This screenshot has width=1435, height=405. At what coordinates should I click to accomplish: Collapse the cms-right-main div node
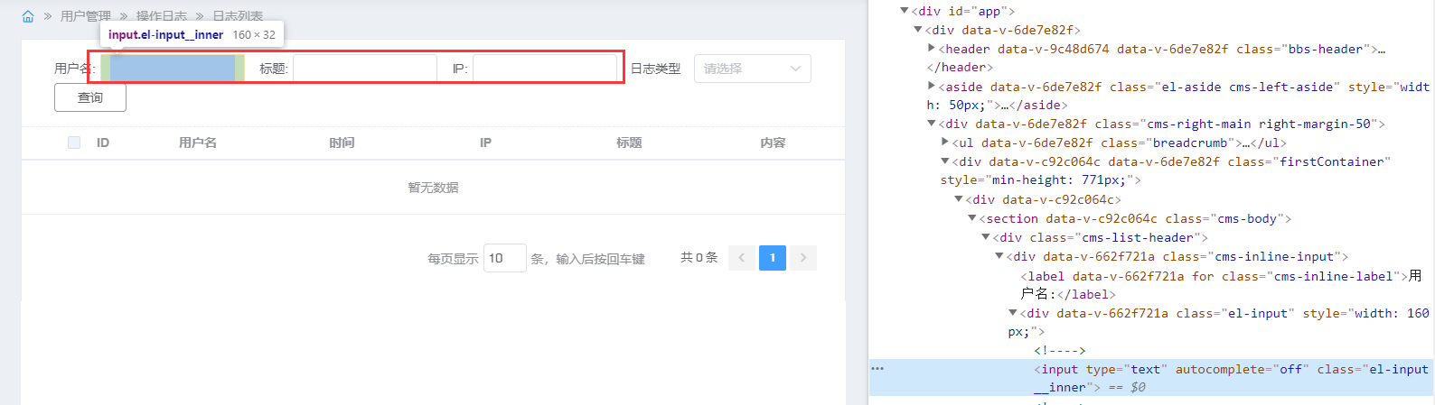(x=932, y=124)
